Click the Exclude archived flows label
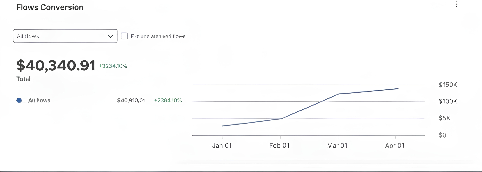 pos(158,36)
